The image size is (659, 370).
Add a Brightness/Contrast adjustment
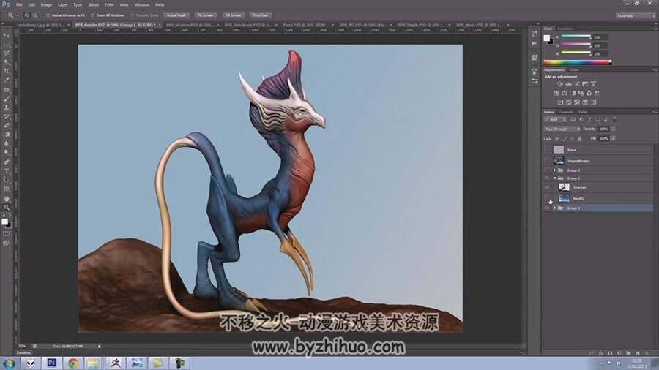pos(560,84)
